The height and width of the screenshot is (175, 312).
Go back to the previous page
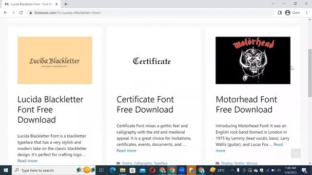tap(5, 13)
